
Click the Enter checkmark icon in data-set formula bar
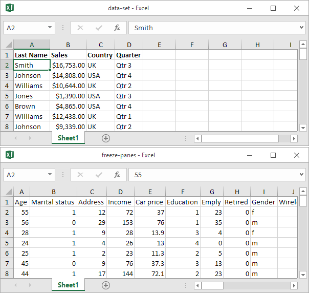(99, 28)
